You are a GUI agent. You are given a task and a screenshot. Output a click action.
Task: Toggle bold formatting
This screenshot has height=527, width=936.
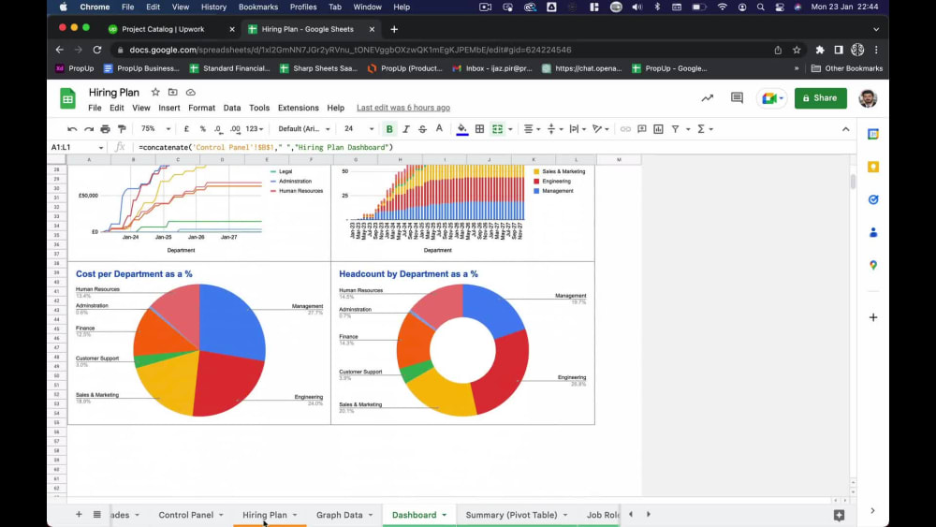pyautogui.click(x=389, y=129)
